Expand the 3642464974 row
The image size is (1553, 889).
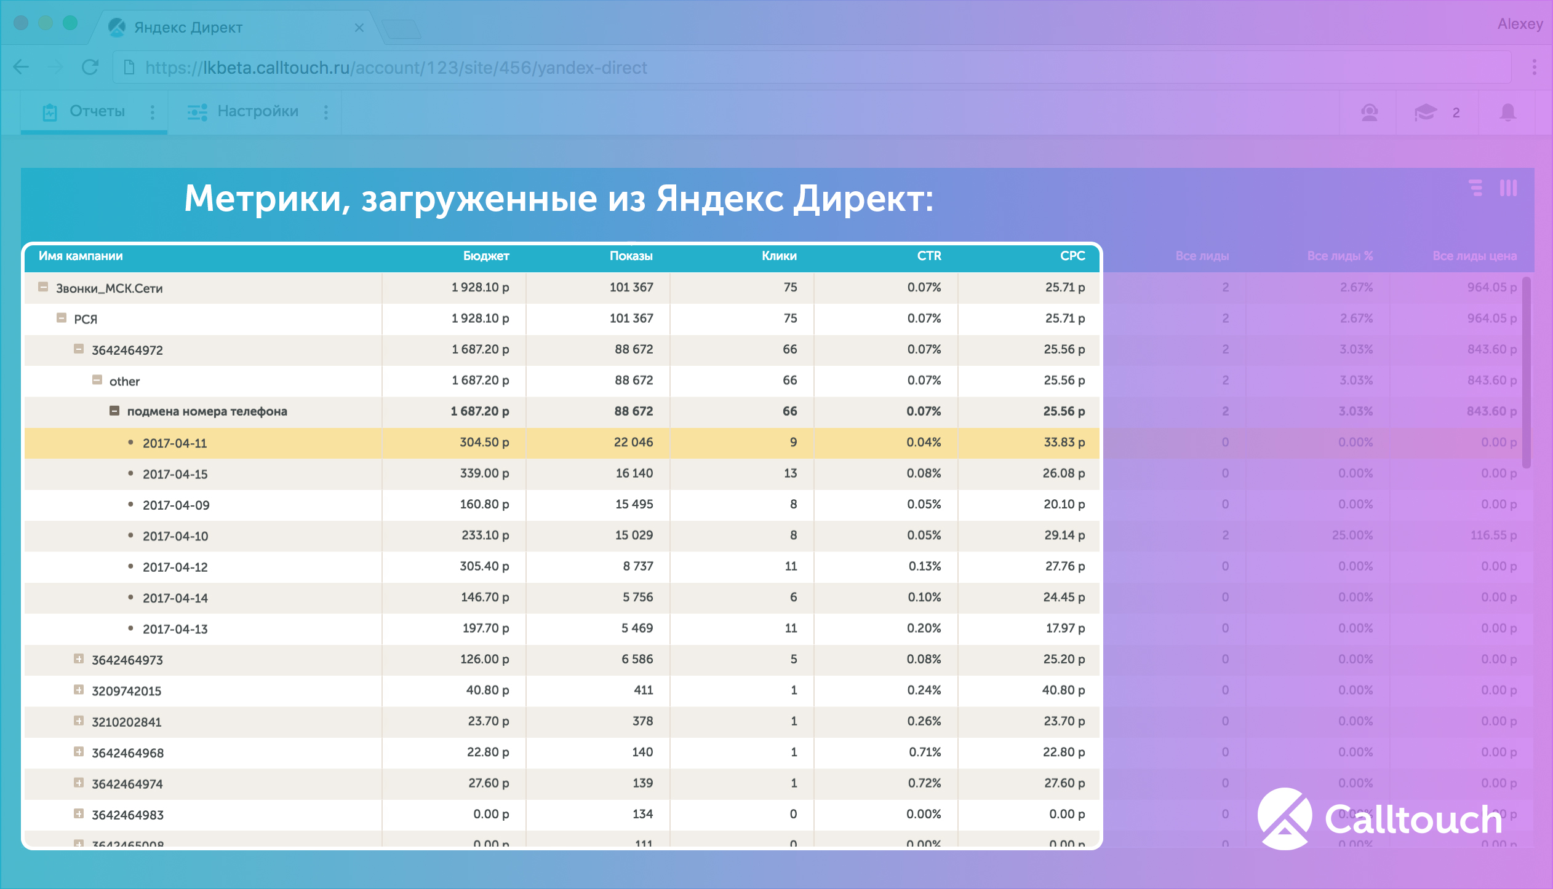tap(78, 783)
